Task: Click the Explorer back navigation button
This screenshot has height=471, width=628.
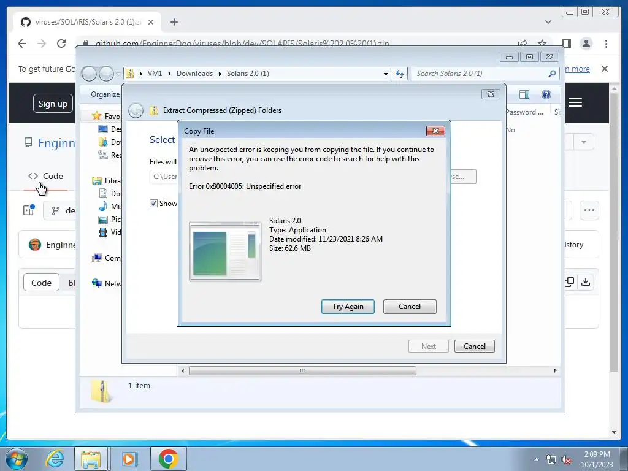Action: click(x=89, y=74)
